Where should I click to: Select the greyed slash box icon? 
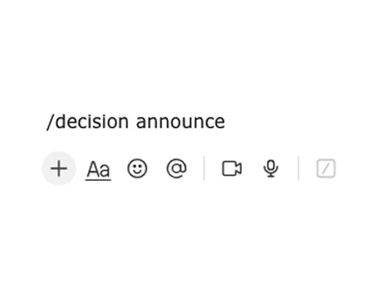(326, 169)
